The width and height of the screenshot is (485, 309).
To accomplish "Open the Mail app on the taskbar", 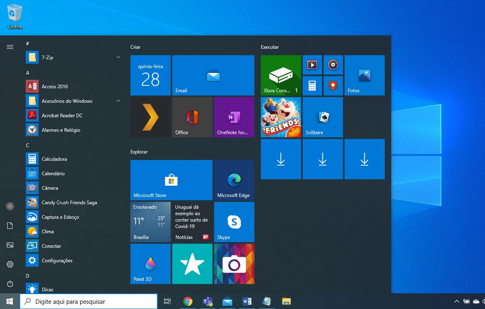I will tap(227, 301).
